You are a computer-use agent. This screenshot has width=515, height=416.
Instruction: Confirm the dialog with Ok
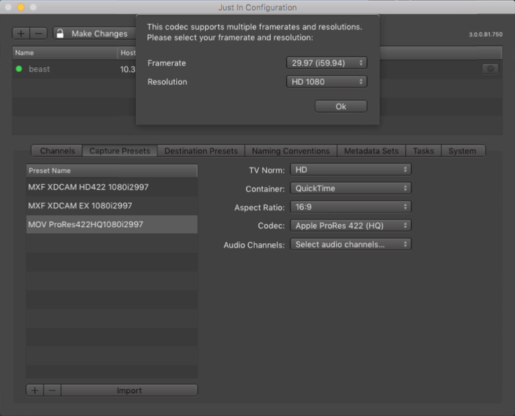pyautogui.click(x=341, y=106)
